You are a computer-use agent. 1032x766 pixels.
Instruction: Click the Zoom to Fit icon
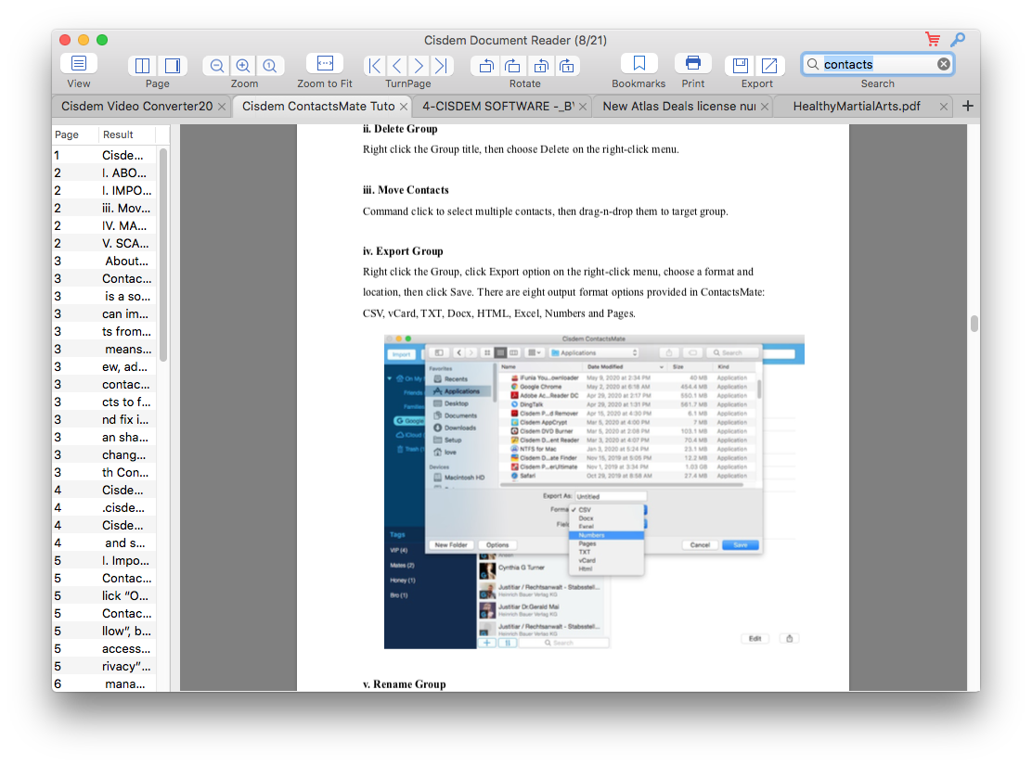(x=325, y=64)
